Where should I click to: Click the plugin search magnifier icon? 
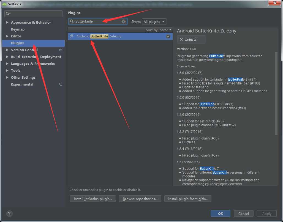(x=72, y=21)
